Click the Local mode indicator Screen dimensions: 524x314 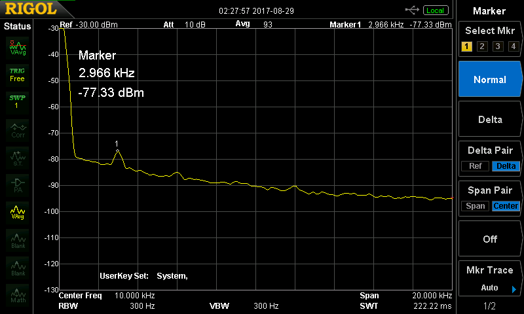click(x=434, y=10)
